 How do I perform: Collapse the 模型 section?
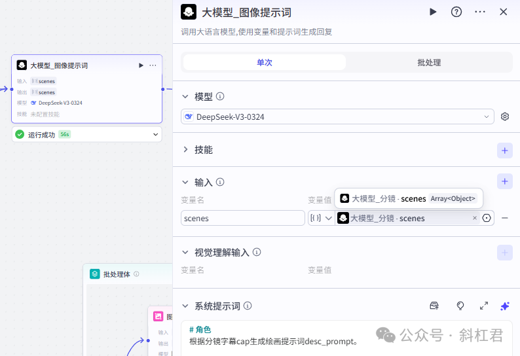click(185, 96)
